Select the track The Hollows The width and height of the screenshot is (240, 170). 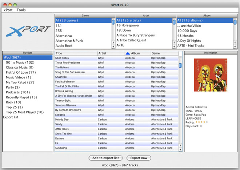click(117, 68)
